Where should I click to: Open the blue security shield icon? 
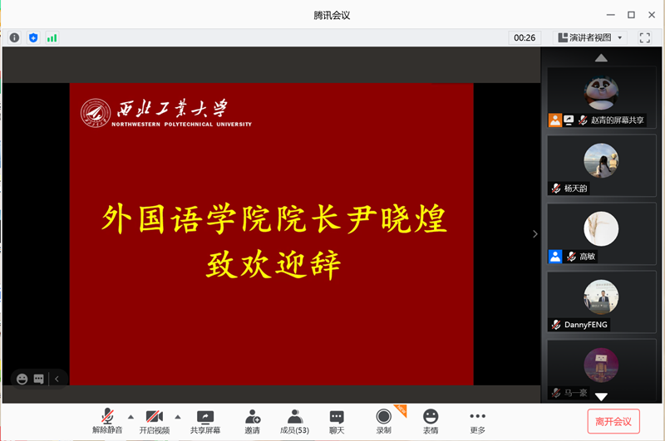pos(33,37)
